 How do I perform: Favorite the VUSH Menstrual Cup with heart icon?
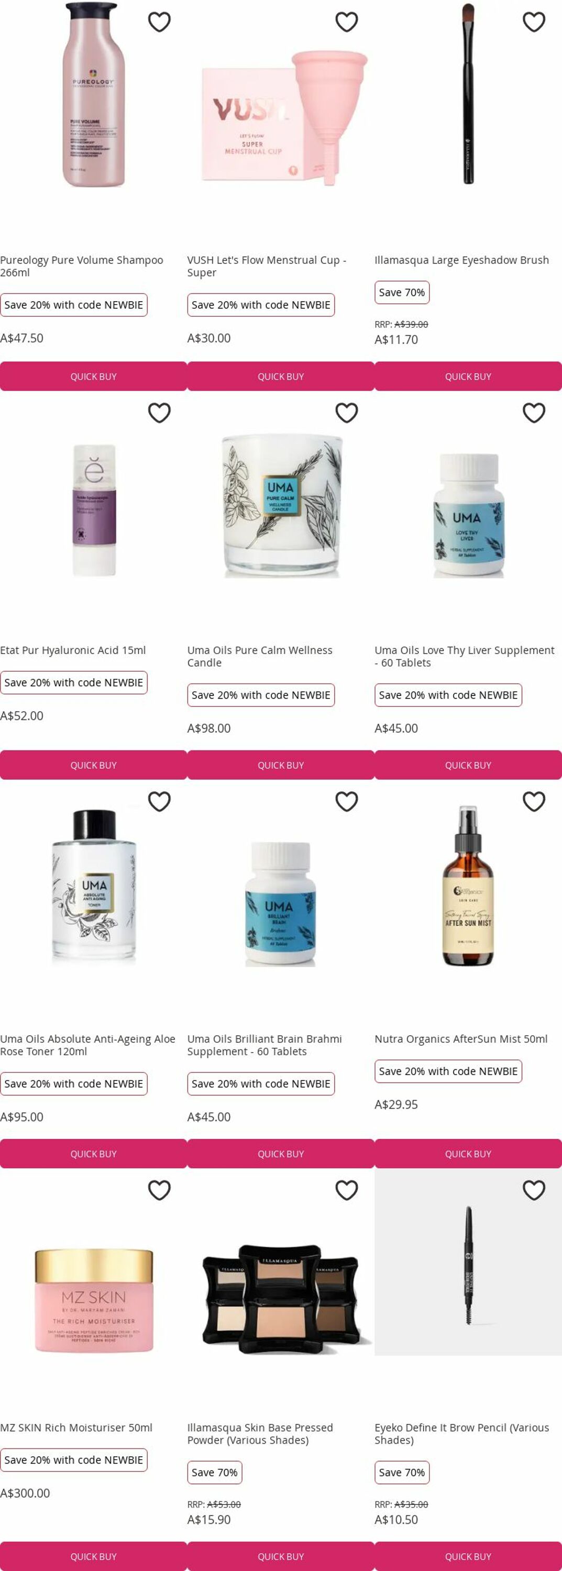click(x=347, y=22)
